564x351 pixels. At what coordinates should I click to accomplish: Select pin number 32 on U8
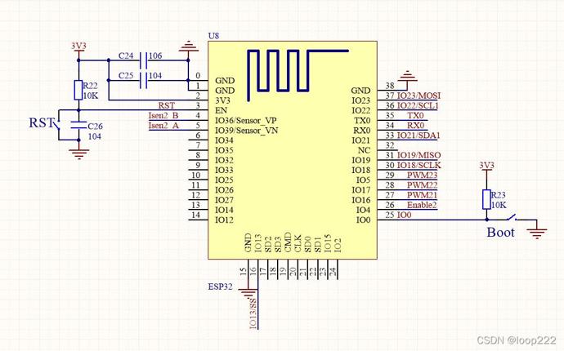coord(390,145)
